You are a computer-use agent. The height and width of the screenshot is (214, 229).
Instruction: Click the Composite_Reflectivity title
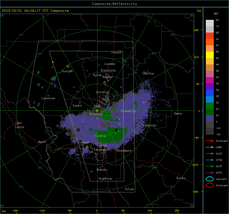click(114, 4)
